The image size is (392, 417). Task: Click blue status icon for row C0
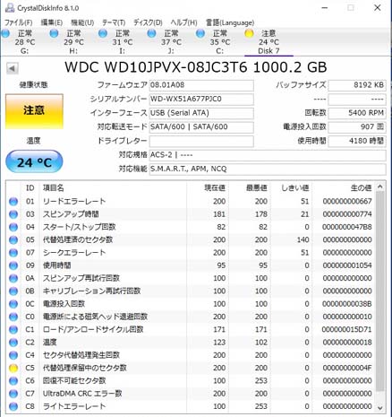point(13,317)
